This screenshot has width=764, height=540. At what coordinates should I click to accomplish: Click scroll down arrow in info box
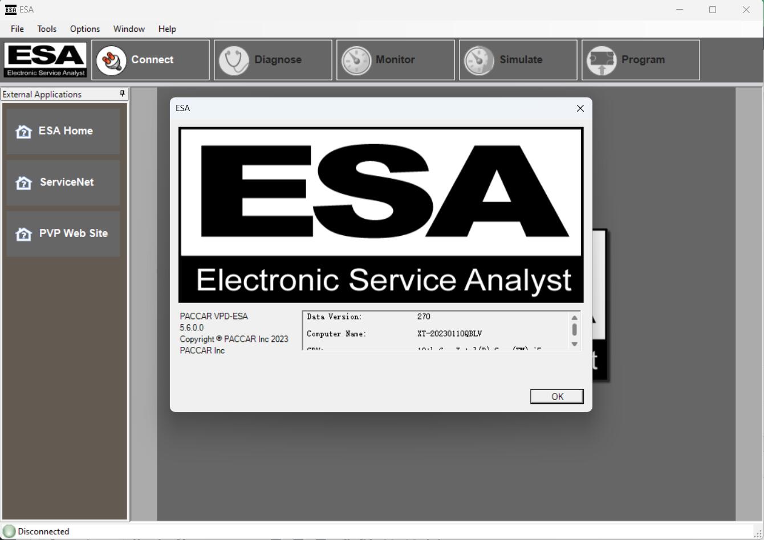574,344
